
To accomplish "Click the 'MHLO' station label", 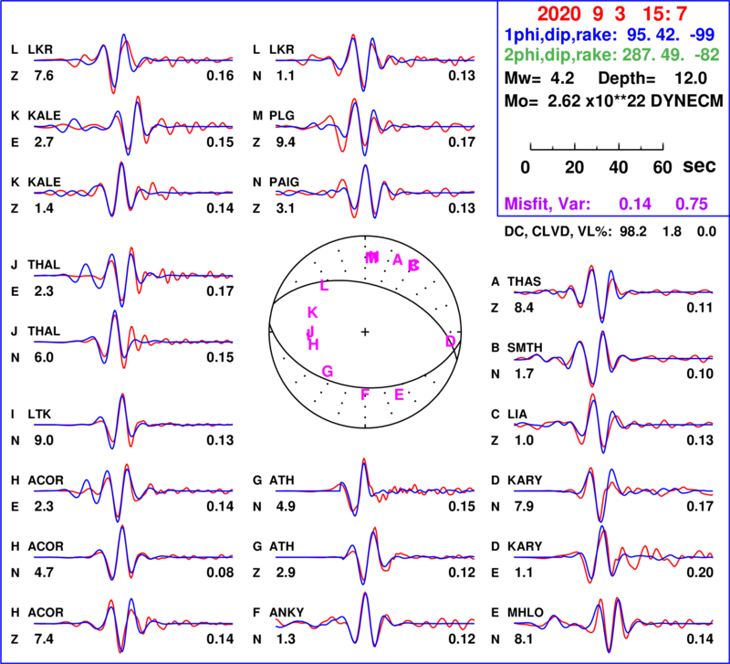I will [526, 612].
